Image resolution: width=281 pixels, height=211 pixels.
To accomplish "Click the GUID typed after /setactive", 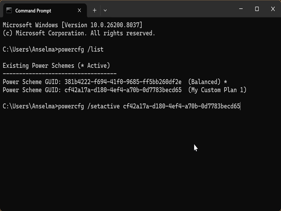I will pyautogui.click(x=181, y=106).
